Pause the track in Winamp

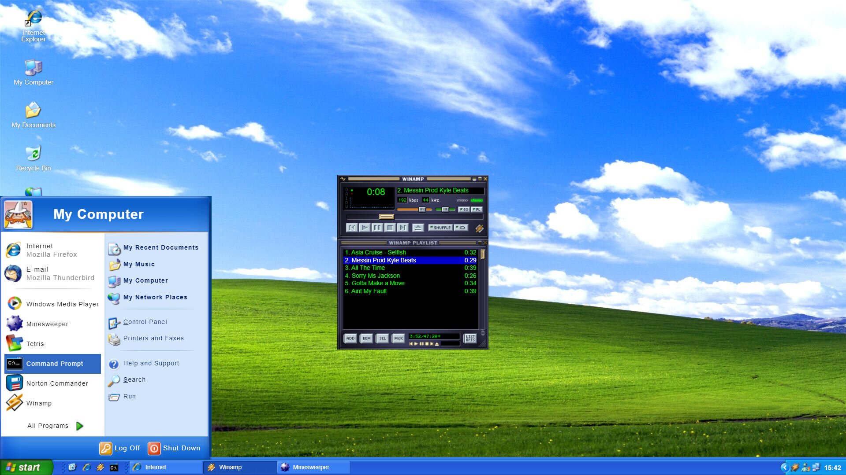tap(377, 228)
